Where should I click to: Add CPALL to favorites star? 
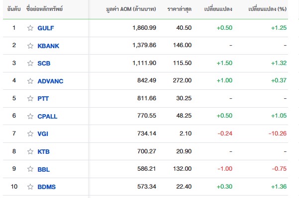(x=30, y=116)
